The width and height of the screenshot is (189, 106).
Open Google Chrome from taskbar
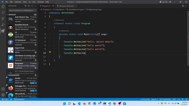pyautogui.click(x=89, y=103)
